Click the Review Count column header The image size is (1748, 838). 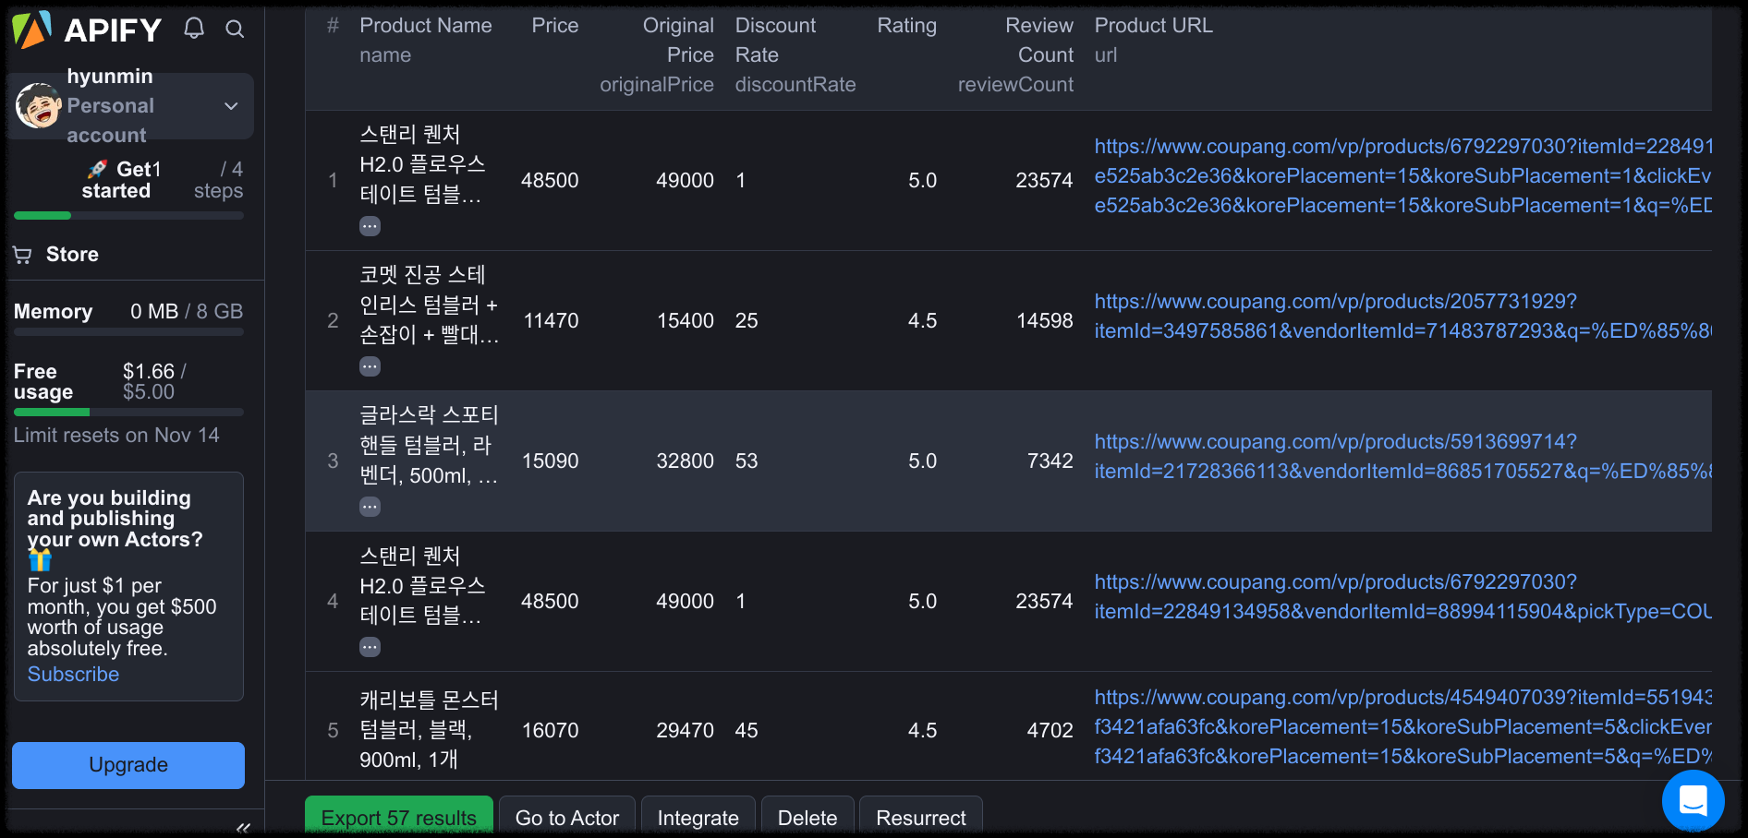point(1038,41)
